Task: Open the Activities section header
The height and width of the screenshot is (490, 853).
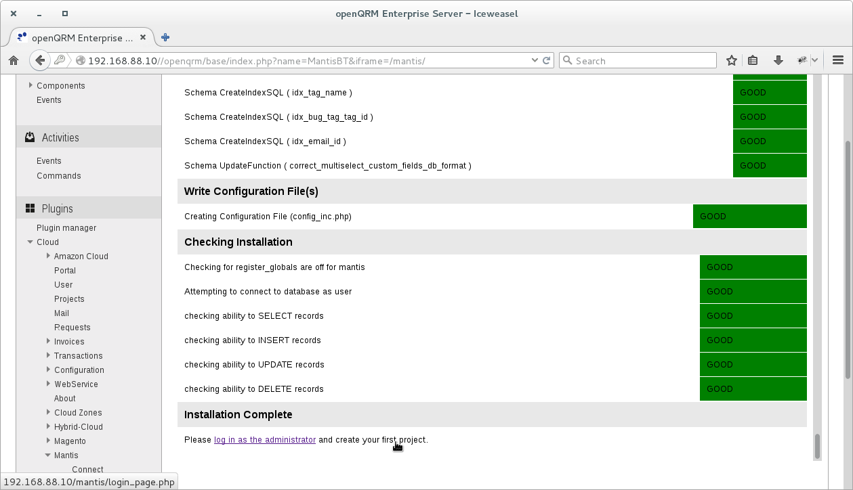Action: pos(89,137)
